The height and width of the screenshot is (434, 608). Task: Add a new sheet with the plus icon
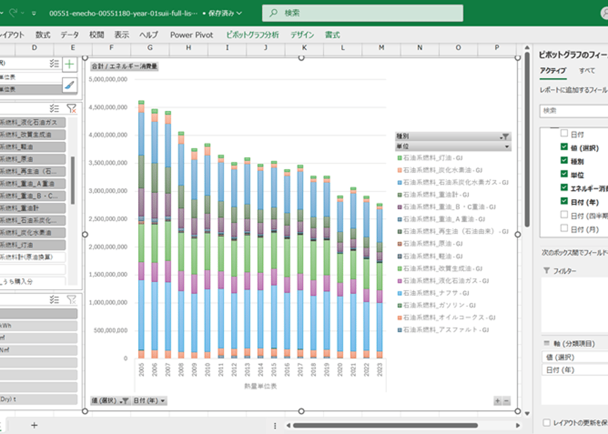click(34, 425)
